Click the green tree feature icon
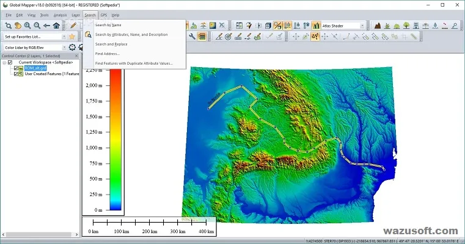 pos(406,26)
